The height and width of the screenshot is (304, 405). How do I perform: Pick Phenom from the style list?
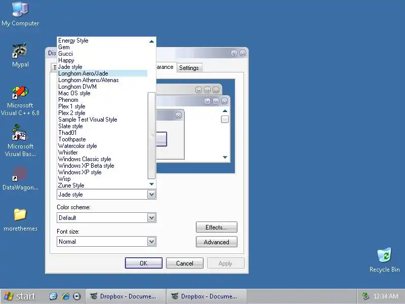pyautogui.click(x=102, y=100)
